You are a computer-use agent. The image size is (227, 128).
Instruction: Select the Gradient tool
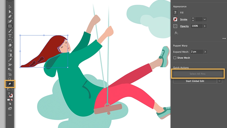coord(10,55)
